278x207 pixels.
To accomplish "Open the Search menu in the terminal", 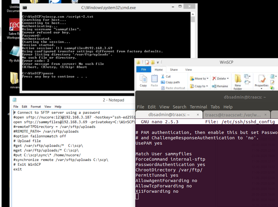I will [x=179, y=107].
